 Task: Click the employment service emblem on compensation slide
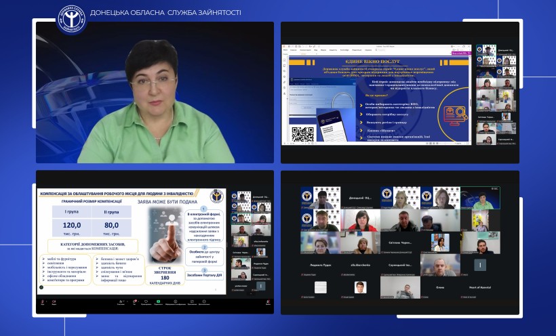216,195
